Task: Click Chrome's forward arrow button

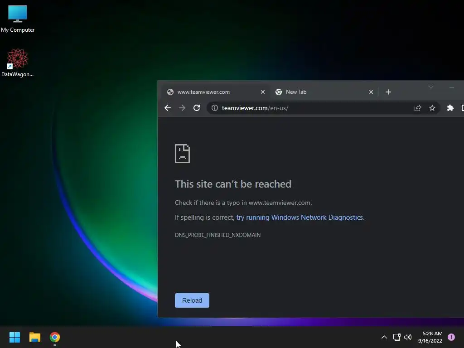Action: (182, 108)
